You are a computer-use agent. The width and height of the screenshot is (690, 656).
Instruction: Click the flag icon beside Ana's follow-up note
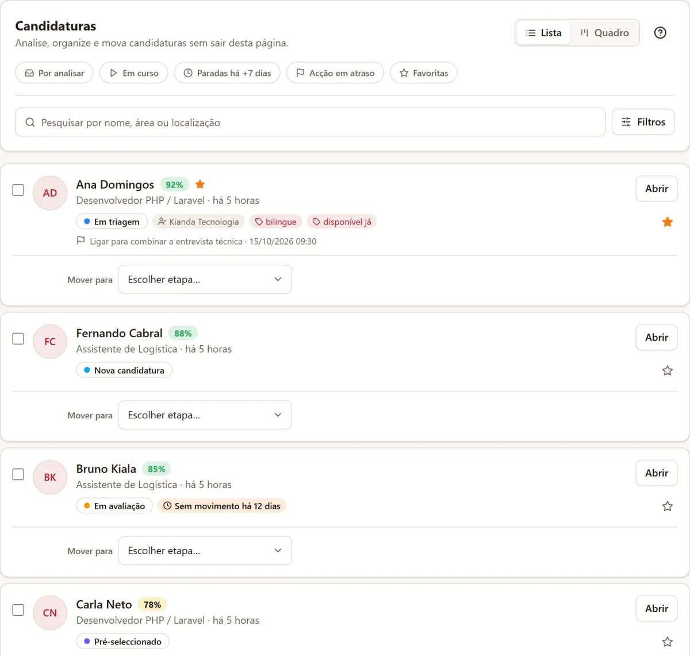click(x=81, y=241)
